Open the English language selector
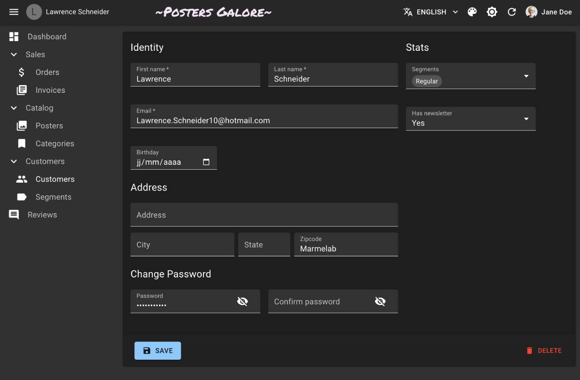580x380 pixels. click(431, 12)
